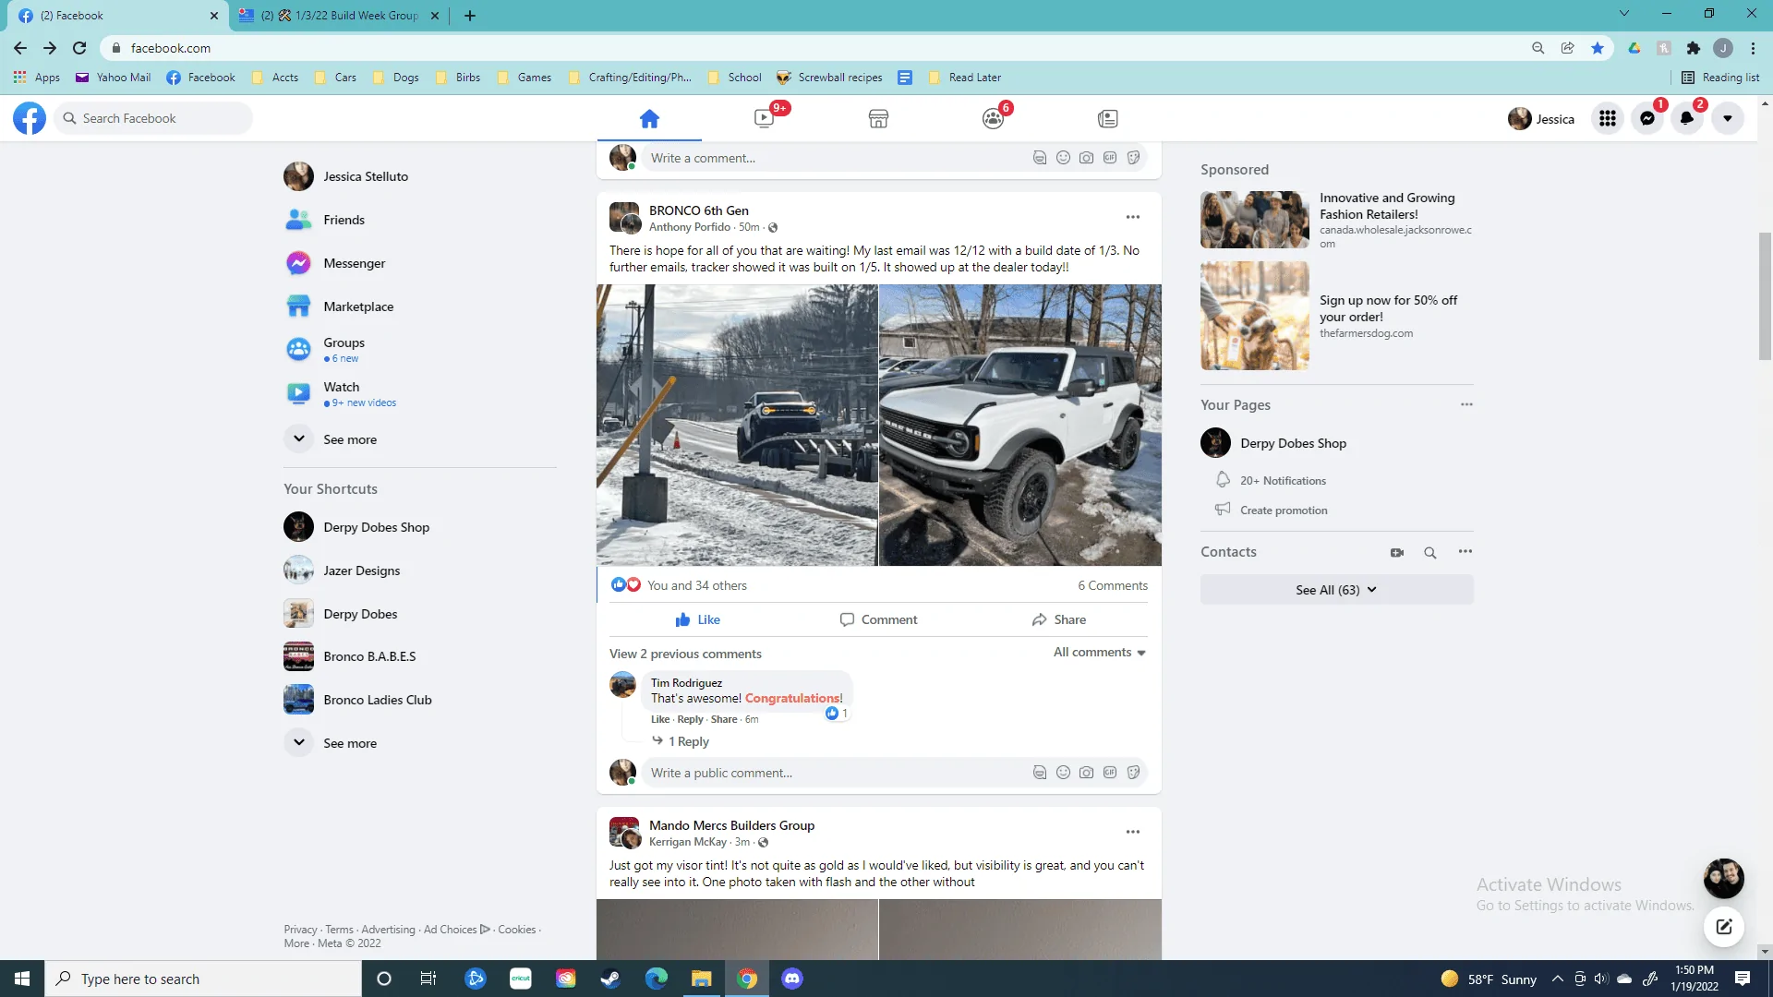Share the Bronco post
1773x997 pixels.
click(1059, 619)
